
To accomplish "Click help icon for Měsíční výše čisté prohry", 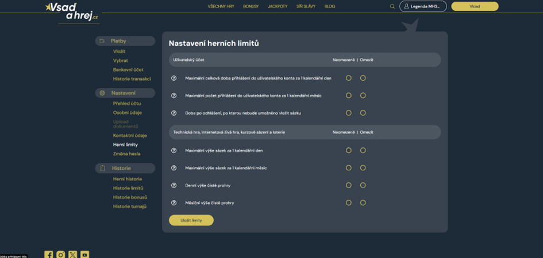I will 174,203.
